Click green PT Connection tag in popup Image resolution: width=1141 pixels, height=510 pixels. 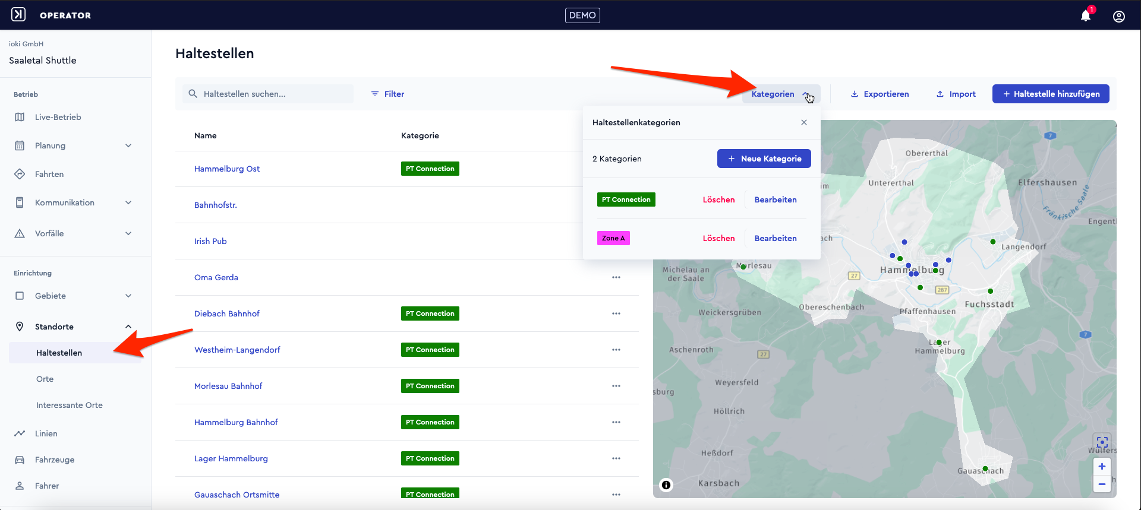(x=626, y=199)
